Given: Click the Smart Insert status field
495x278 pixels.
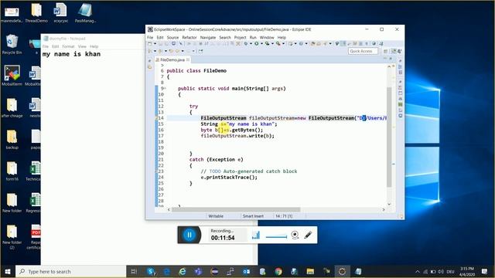Looking at the screenshot, I should 253,216.
